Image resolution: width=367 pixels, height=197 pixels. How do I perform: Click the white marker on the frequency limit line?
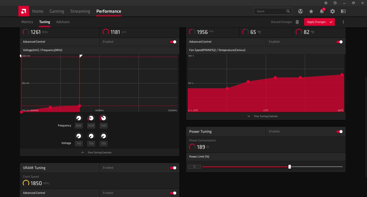click(81, 56)
